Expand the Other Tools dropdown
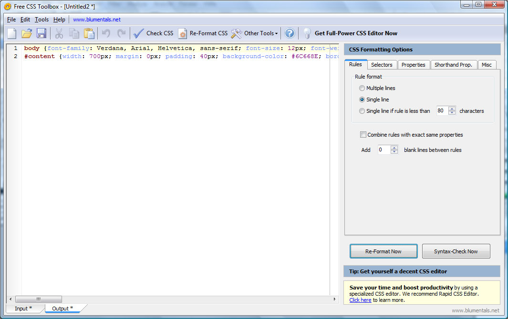Viewport: 508px width, 319px height. point(255,33)
